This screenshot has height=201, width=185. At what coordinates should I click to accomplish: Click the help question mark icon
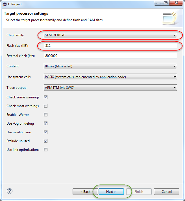pyautogui.click(x=10, y=191)
